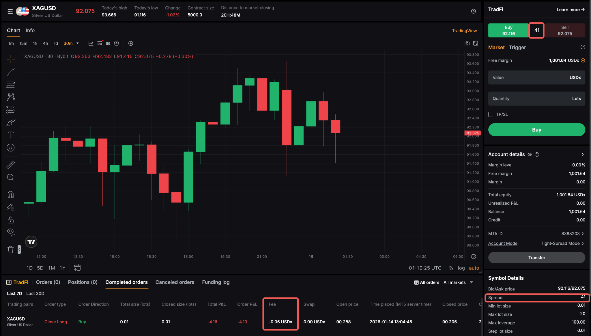591x336 pixels.
Task: Open the 30m timeframe dropdown
Action: pos(77,43)
